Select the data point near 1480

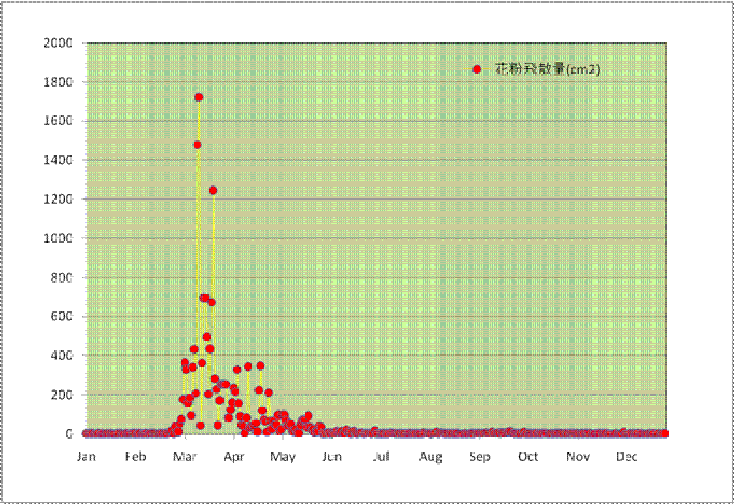click(197, 145)
